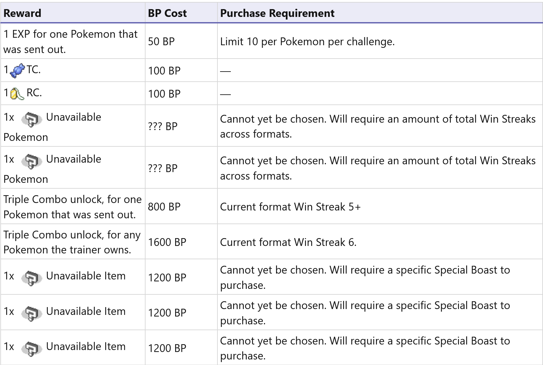Select the 'Current format Win Streak 5+' requirement
This screenshot has height=365, width=543.
[x=290, y=207]
